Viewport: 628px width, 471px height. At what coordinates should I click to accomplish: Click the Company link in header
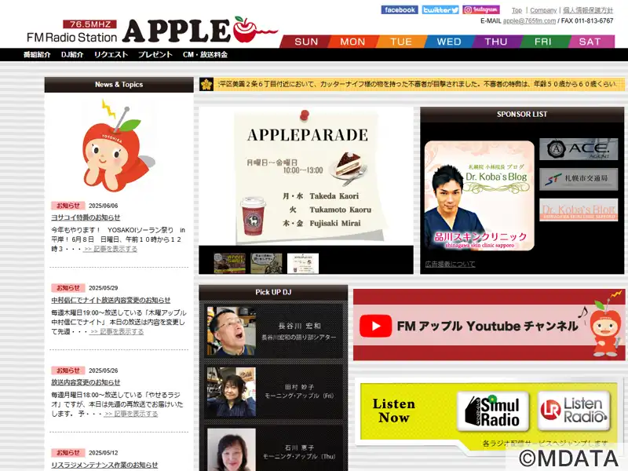click(x=543, y=10)
